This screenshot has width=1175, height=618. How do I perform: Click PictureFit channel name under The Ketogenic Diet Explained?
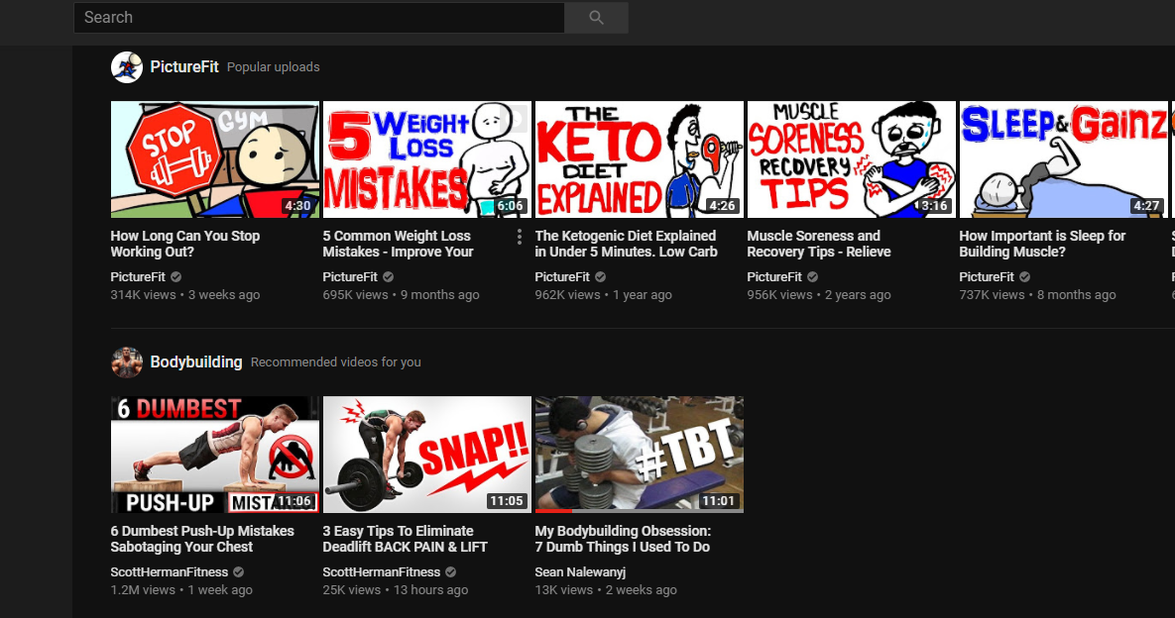pyautogui.click(x=562, y=277)
